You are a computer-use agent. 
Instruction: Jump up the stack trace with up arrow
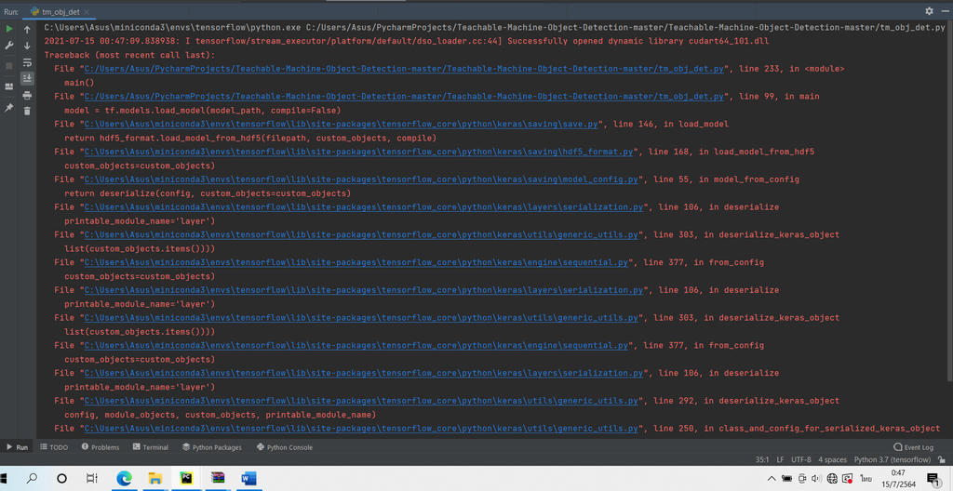pyautogui.click(x=27, y=29)
